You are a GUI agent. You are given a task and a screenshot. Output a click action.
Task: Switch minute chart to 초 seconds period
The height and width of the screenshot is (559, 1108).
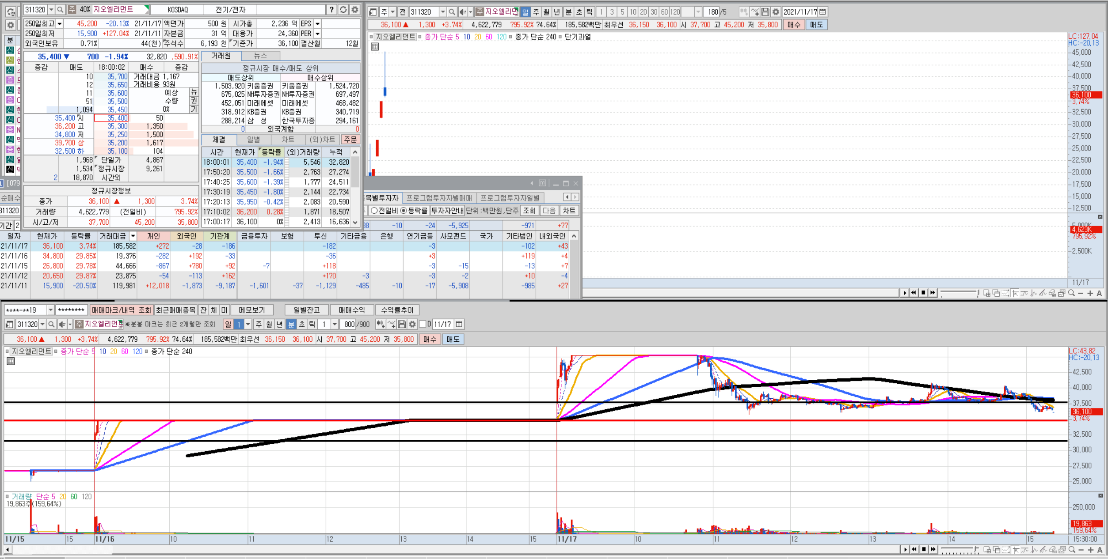[x=302, y=325]
